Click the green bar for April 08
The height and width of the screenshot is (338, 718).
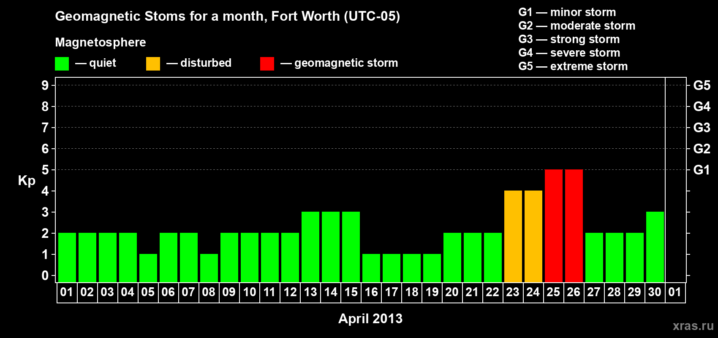(209, 268)
